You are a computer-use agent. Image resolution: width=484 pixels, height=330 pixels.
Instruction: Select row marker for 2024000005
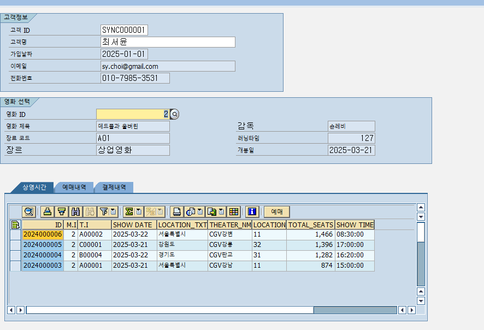[x=15, y=245]
